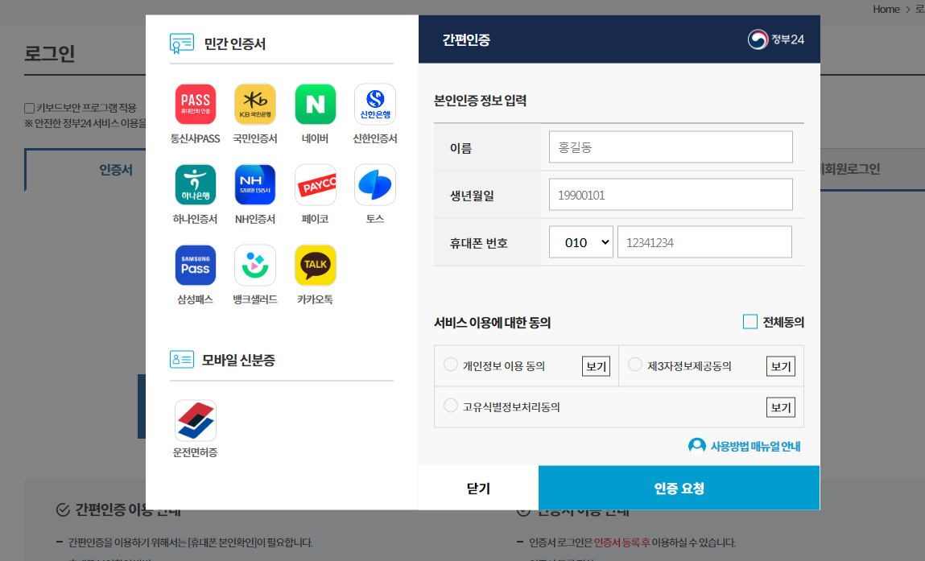Open the 사용방법 매뉴얼 안내 link
This screenshot has height=561, width=925.
755,446
